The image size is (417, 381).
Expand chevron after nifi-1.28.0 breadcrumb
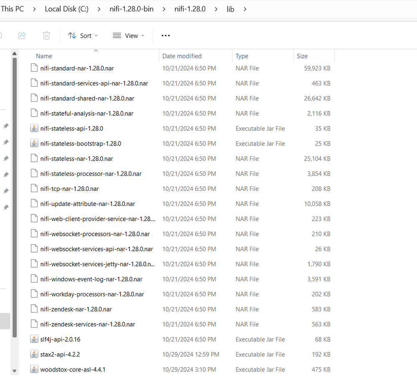[216, 9]
